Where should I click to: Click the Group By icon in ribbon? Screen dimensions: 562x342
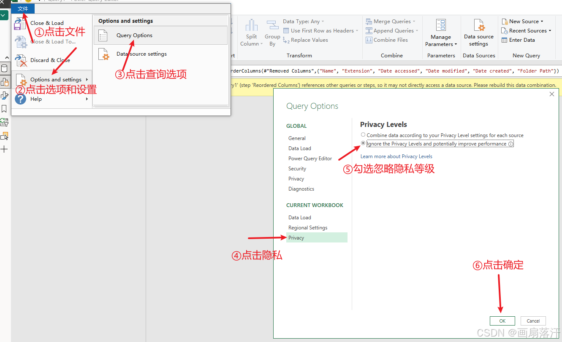(272, 25)
